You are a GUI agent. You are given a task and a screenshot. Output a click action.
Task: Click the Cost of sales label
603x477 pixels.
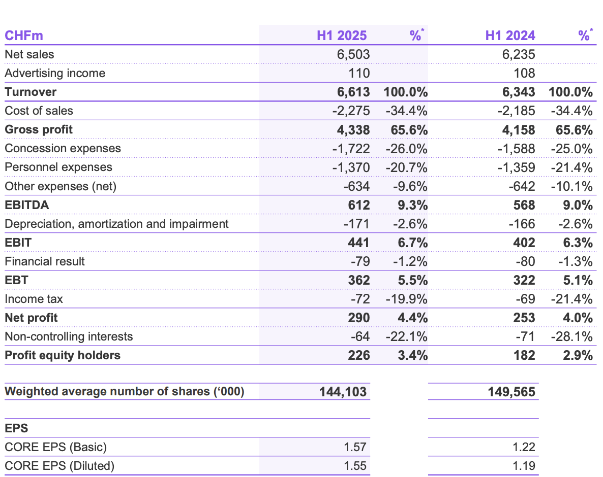point(39,111)
